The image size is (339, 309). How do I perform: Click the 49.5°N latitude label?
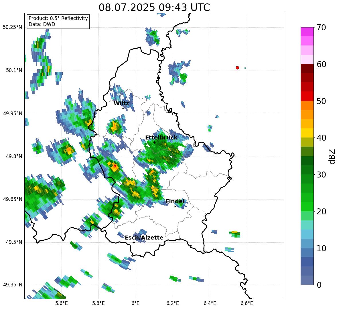[x=14, y=242]
